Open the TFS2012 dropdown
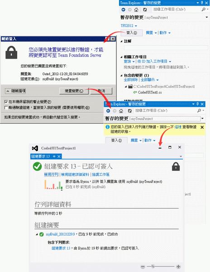Image resolution: width=210 pixels, height=272 pixels. coord(129,26)
